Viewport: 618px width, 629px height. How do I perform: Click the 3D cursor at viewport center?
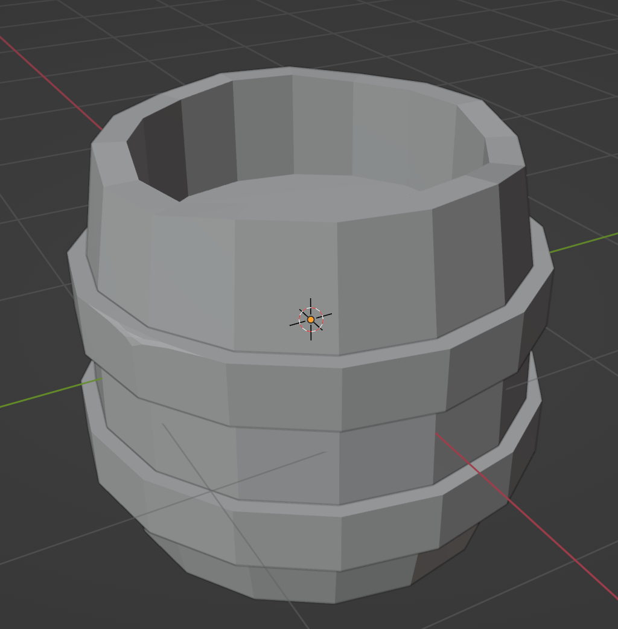click(x=310, y=318)
